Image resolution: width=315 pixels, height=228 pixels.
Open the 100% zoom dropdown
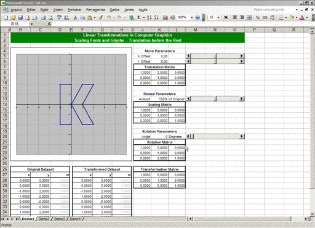tap(192, 18)
